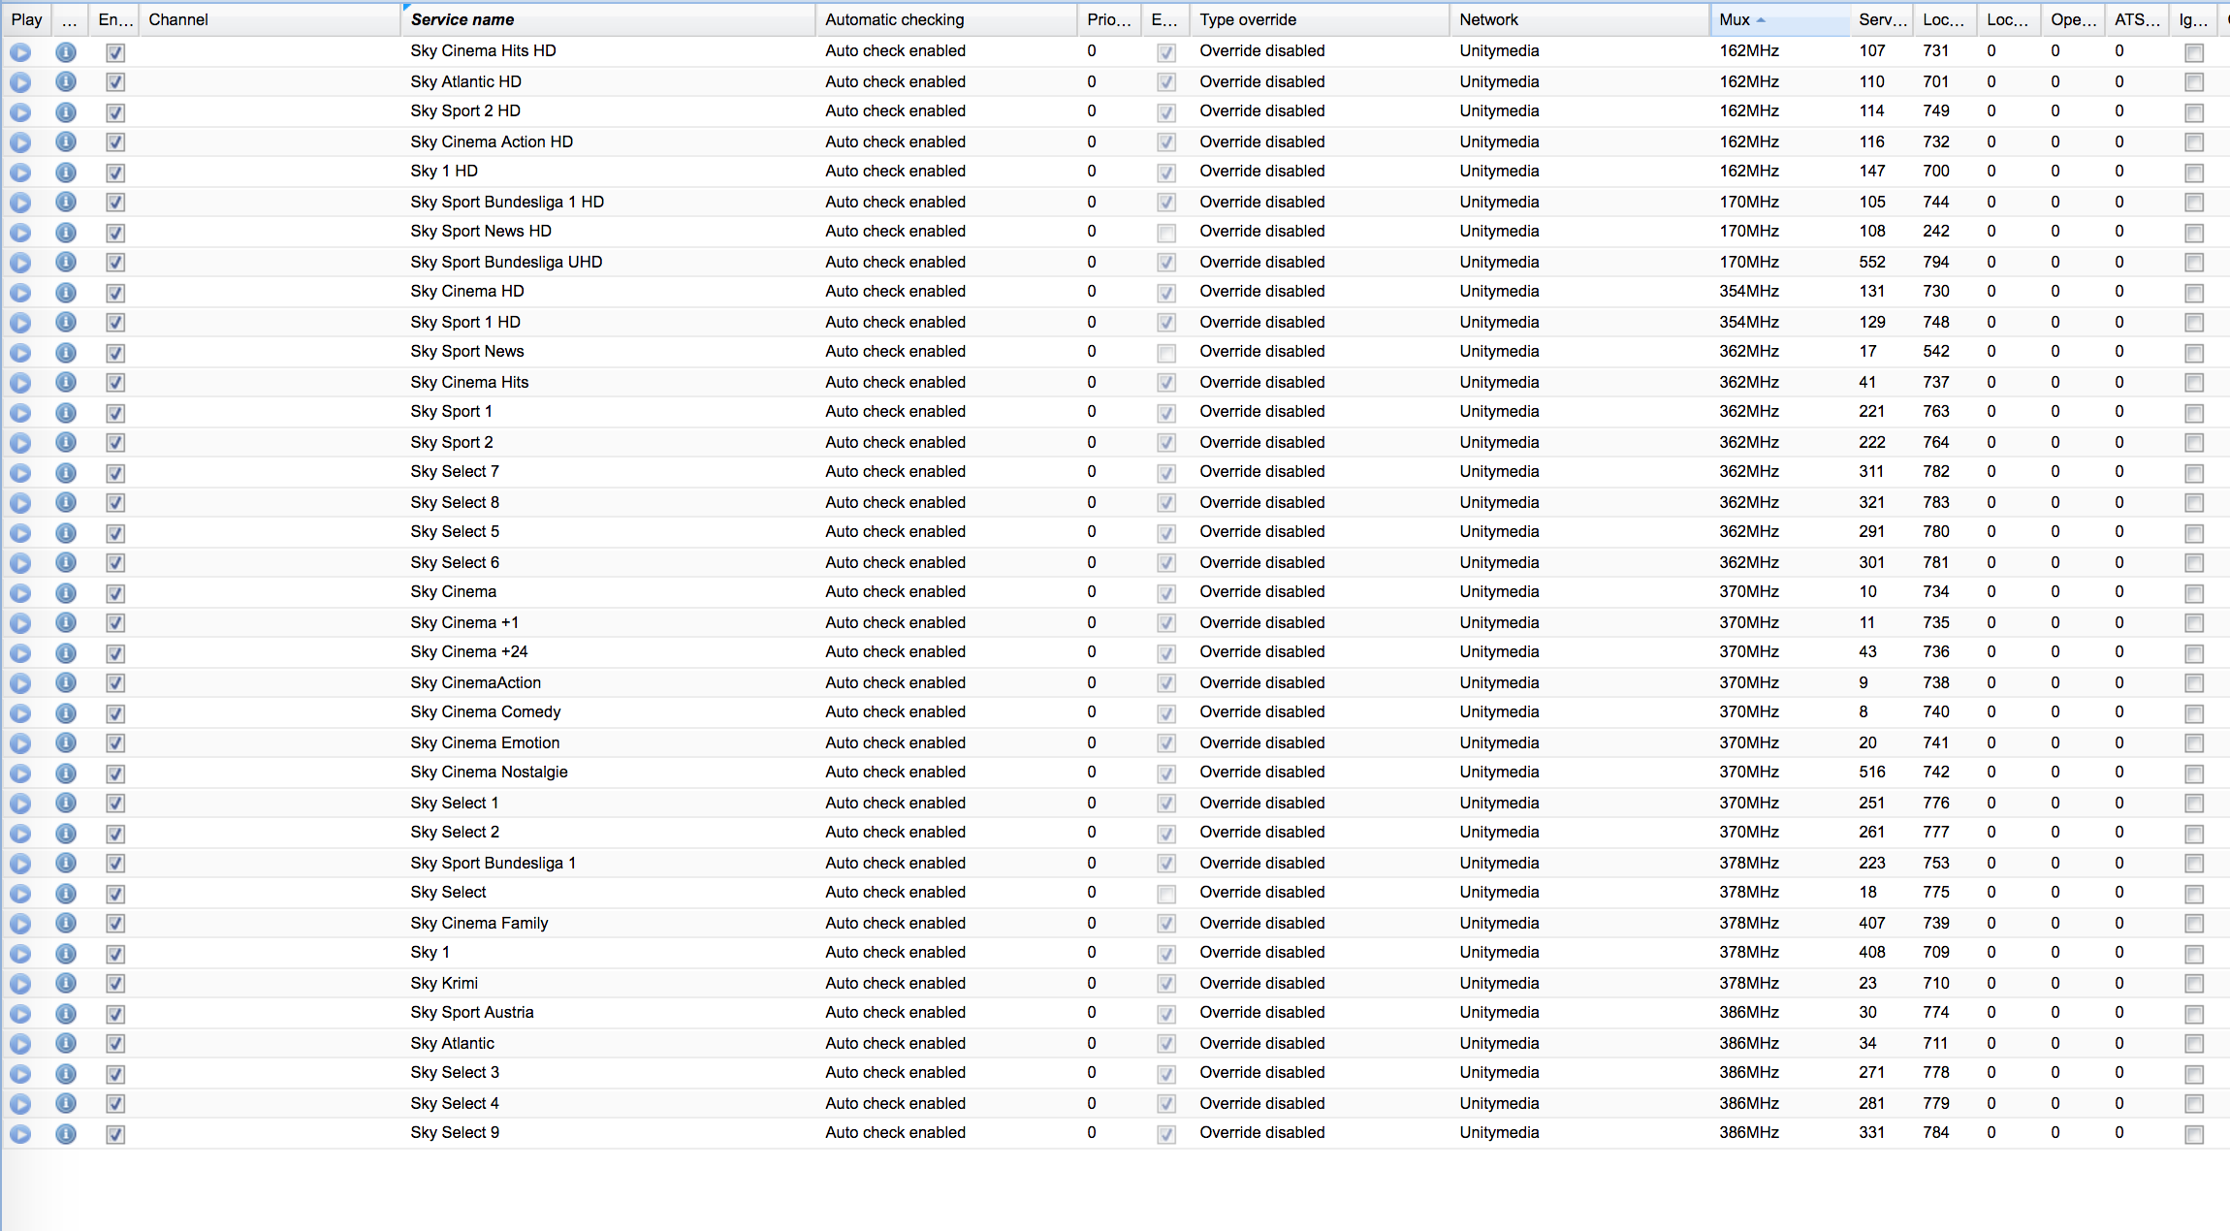This screenshot has height=1231, width=2230.
Task: Play Sky Cinema Nostalgie service
Action: click(x=20, y=773)
